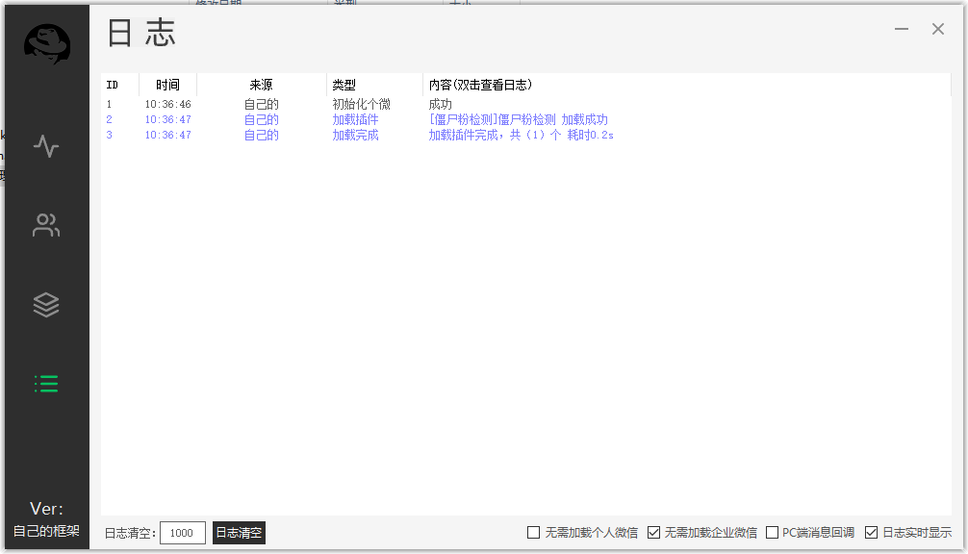The image size is (968, 554).
Task: Click the 10:36:47 time cell in row 2
Action: [168, 119]
